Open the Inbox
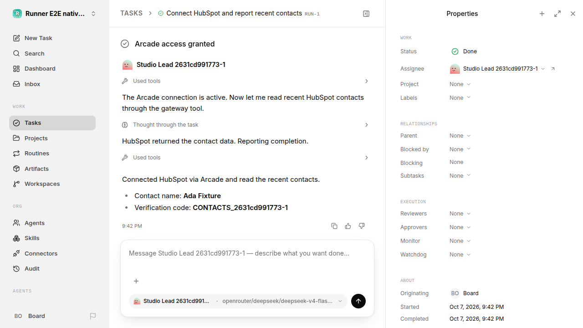The image size is (583, 328). coord(52,84)
